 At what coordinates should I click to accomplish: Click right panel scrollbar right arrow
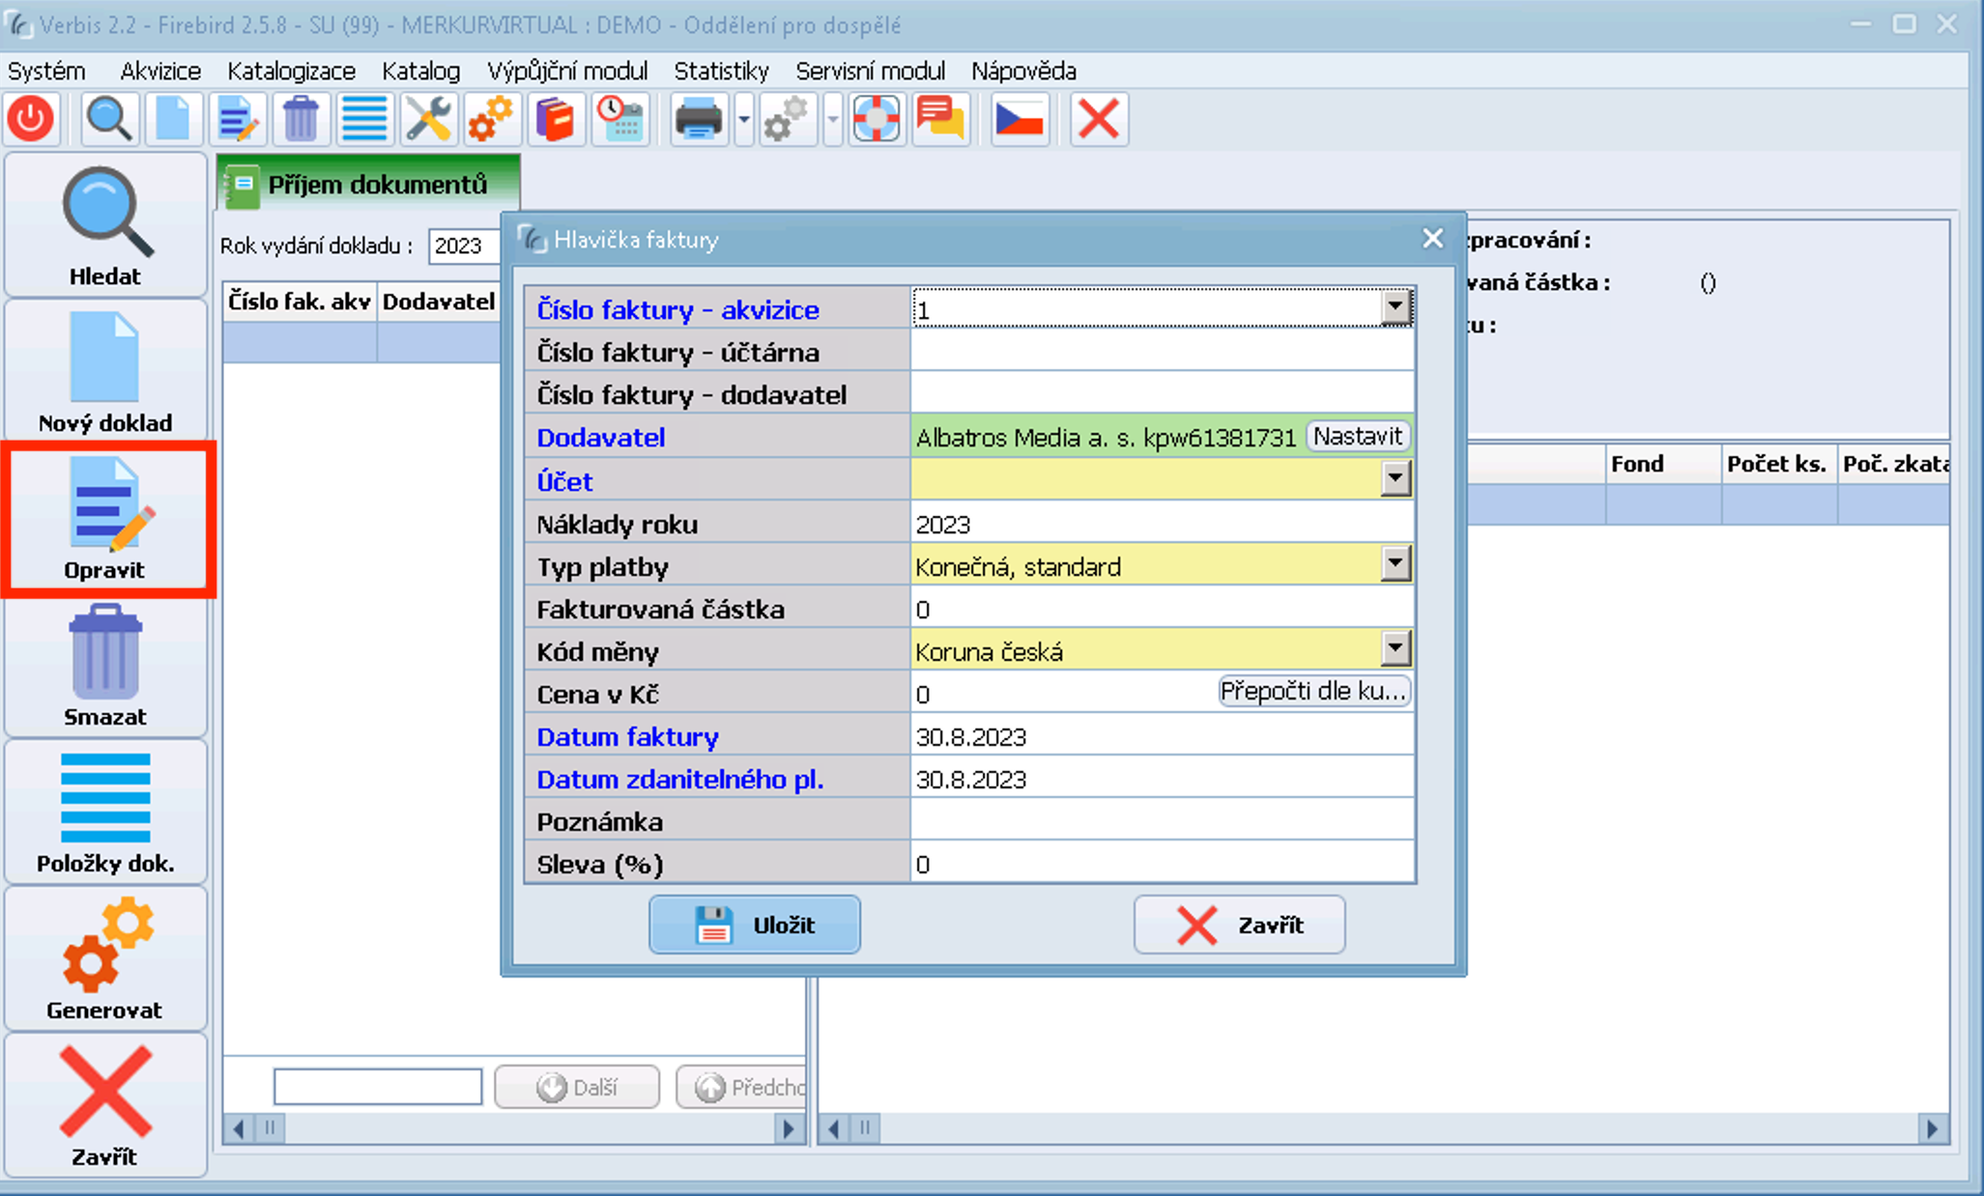tap(1931, 1128)
